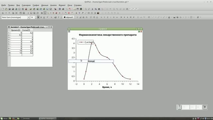Screen dimensions: 213x120
Task: Click the Cut scissors icon
Action: click(x=93, y=9)
